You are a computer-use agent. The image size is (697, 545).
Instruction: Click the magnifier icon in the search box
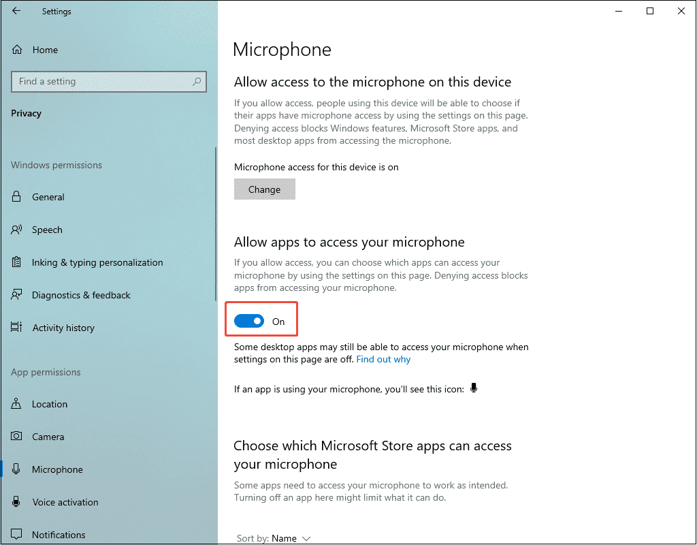click(x=197, y=81)
